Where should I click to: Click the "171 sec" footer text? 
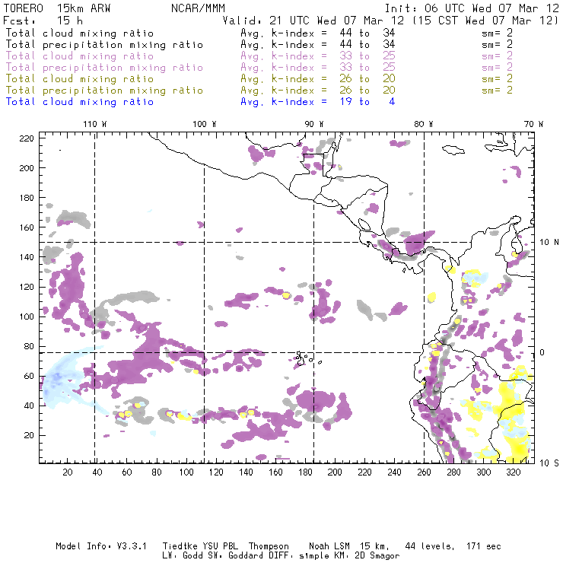(484, 546)
